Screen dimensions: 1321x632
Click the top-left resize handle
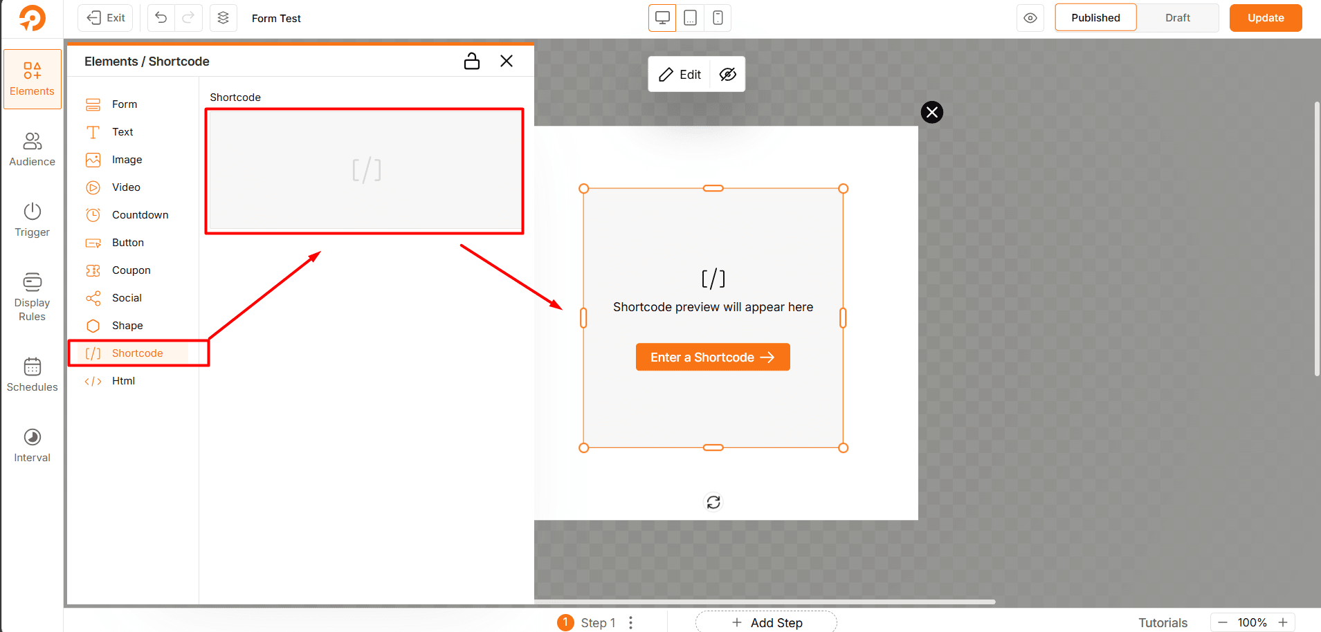(584, 189)
